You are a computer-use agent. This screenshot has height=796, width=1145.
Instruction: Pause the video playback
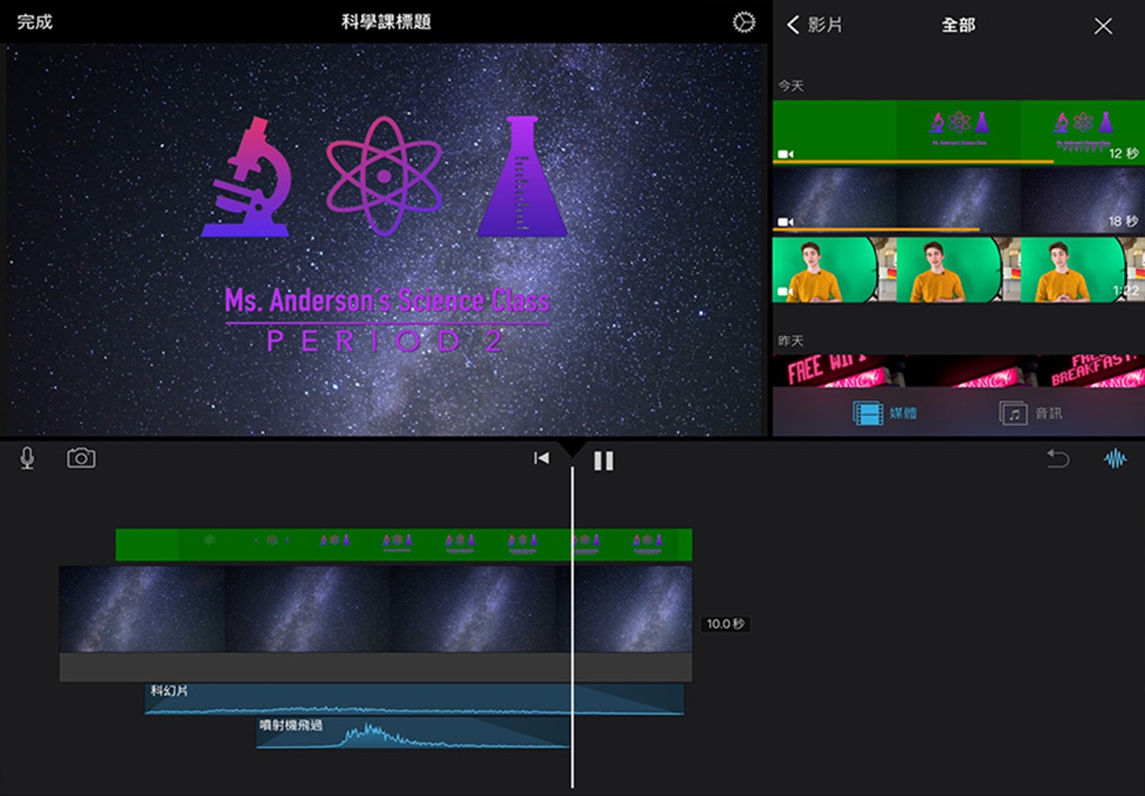(x=603, y=460)
